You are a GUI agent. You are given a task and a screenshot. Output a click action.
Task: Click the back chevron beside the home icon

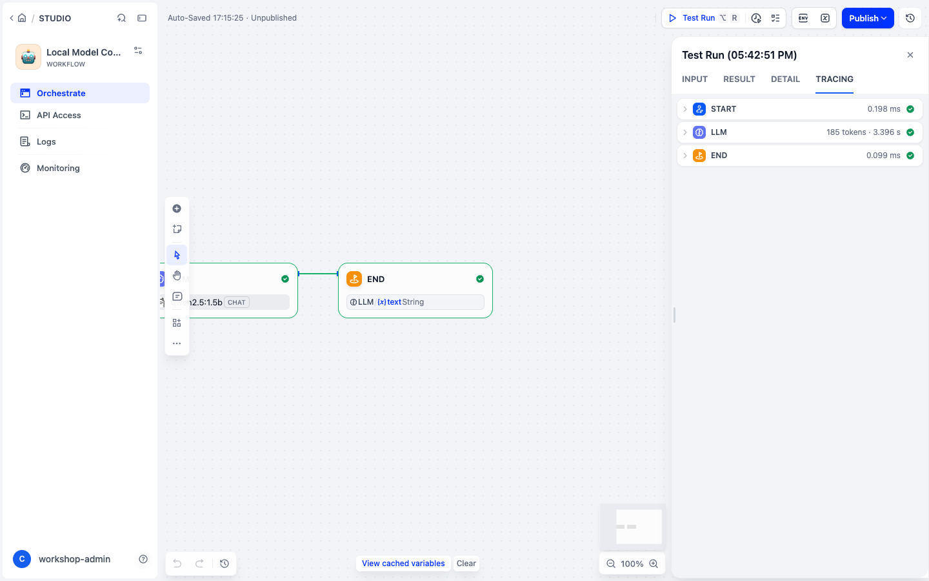click(x=12, y=18)
